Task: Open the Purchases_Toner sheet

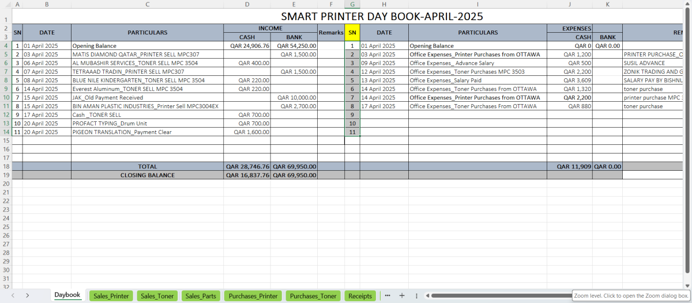Action: click(313, 296)
